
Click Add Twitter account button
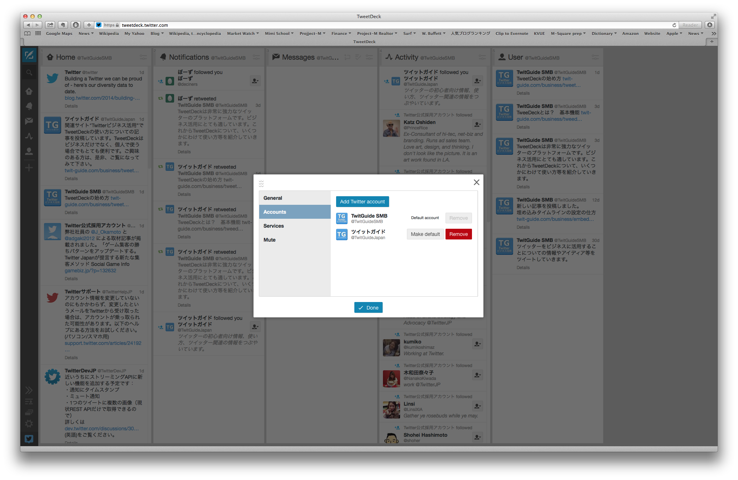[362, 202]
